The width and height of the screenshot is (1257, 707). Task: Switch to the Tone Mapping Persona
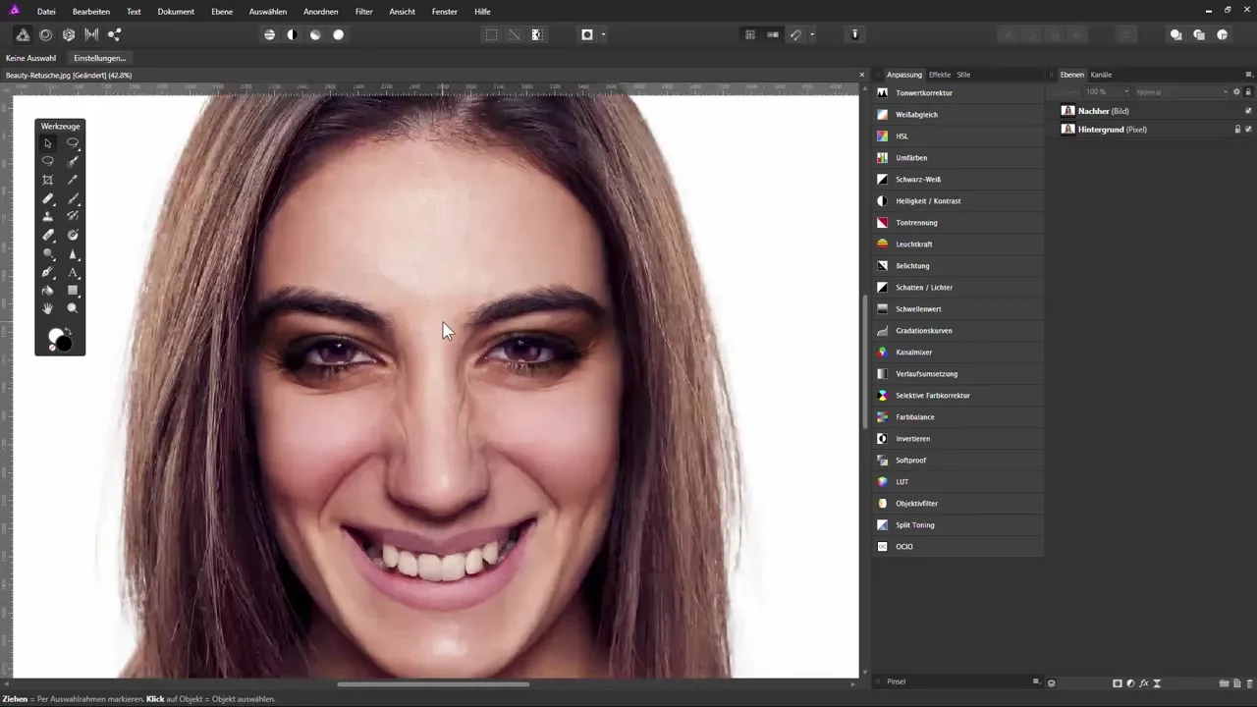pos(91,34)
